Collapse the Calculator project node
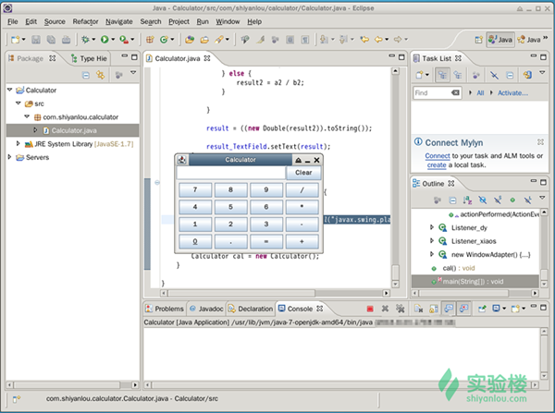 coord(9,90)
